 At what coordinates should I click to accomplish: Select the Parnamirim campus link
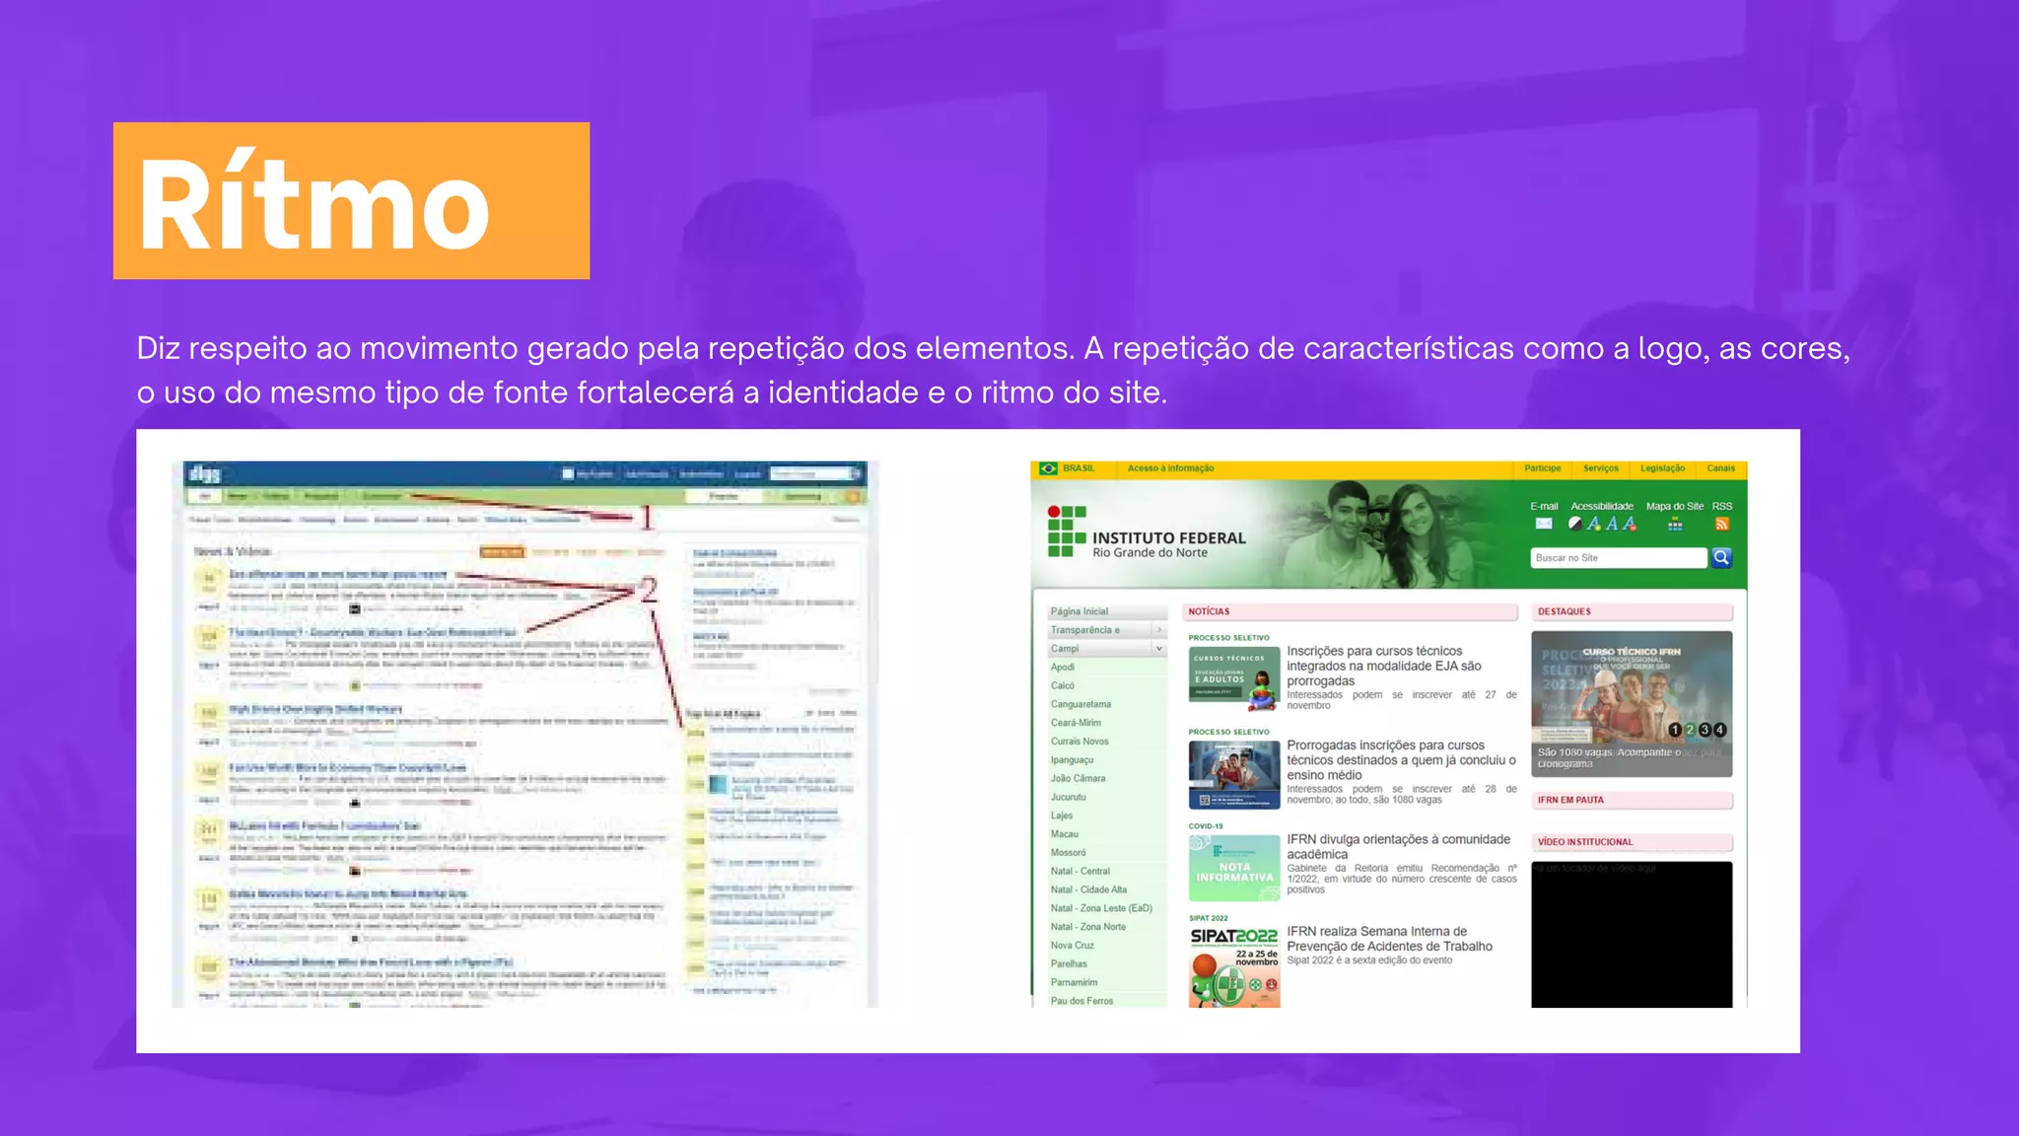point(1074,982)
